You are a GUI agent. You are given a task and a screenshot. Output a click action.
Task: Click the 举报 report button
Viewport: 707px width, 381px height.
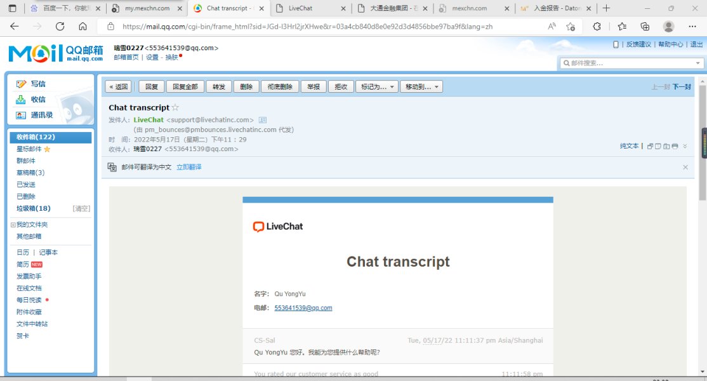coord(314,86)
